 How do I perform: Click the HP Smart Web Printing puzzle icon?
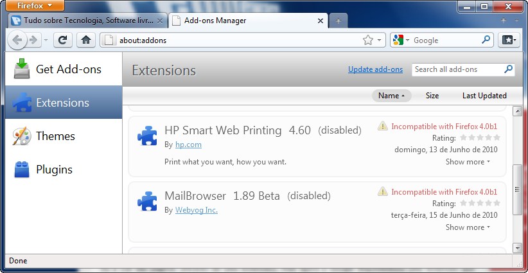coord(147,136)
